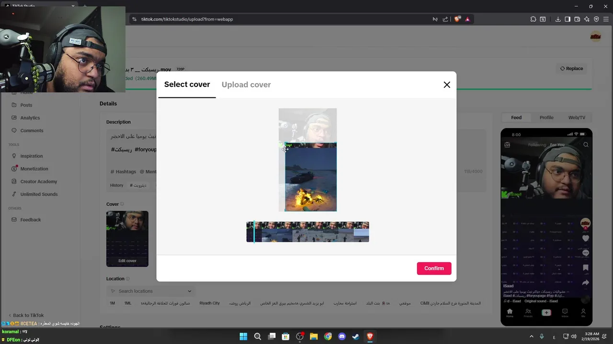Click the For You tab in preview
Screen dimensions: 613x344
(x=557, y=145)
